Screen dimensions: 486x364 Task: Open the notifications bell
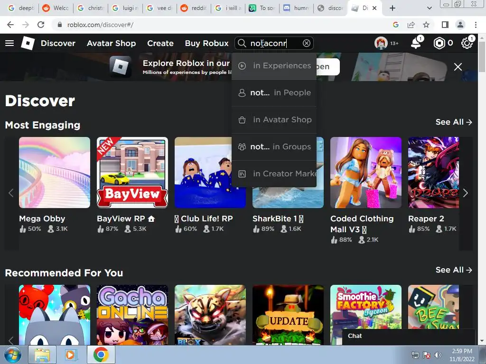point(416,43)
